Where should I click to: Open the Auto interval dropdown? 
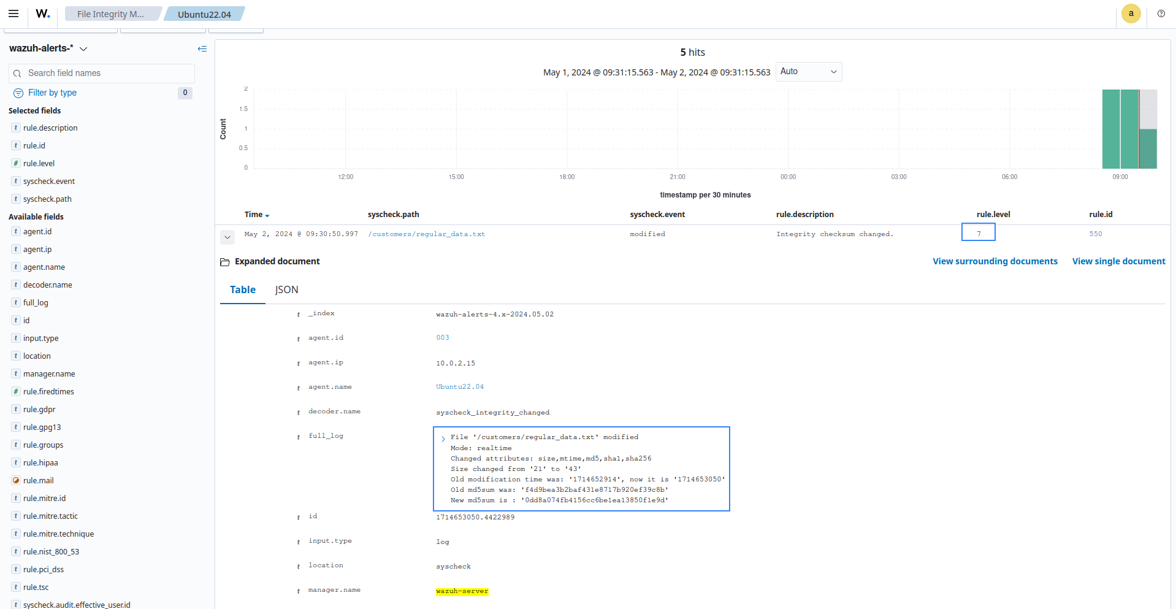coord(808,72)
